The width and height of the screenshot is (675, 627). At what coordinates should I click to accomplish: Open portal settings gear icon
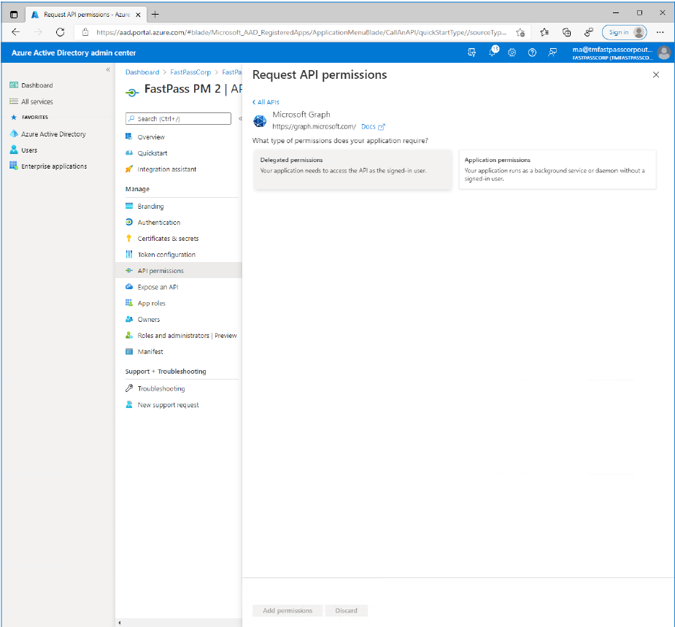[512, 53]
